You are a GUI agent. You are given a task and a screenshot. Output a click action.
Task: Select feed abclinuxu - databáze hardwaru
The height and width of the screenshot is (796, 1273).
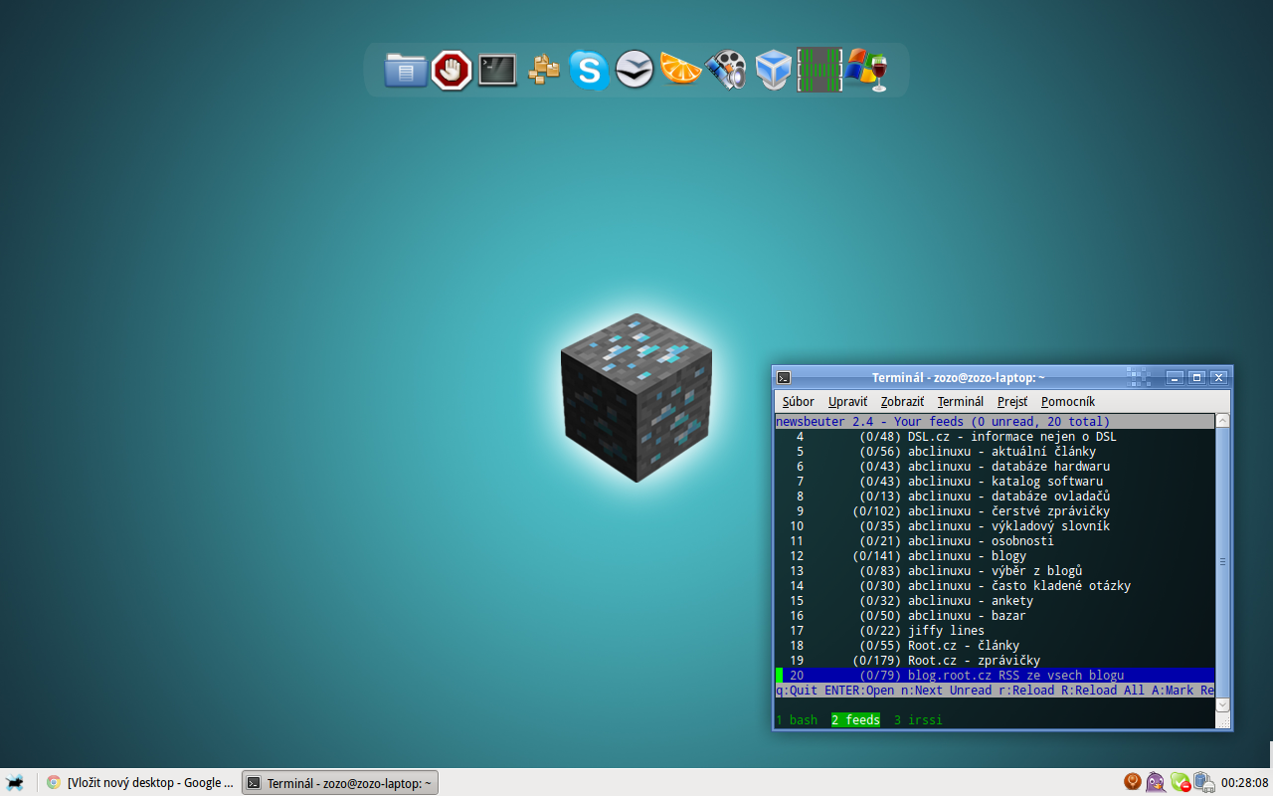click(x=995, y=467)
